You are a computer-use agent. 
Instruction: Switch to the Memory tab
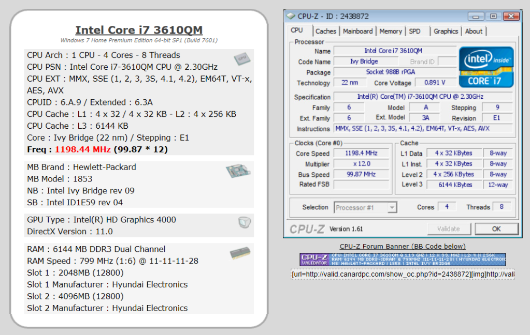(x=391, y=31)
